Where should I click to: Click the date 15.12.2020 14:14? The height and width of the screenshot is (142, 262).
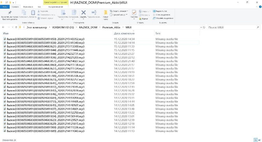coord(124,43)
